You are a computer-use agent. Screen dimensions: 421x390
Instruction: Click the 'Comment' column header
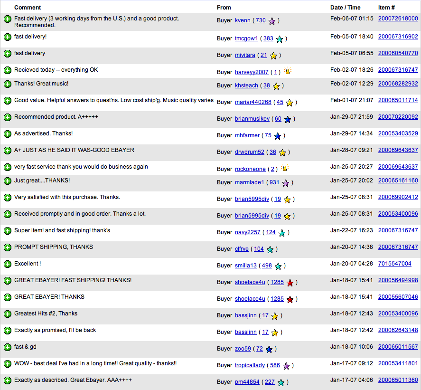tap(28, 8)
